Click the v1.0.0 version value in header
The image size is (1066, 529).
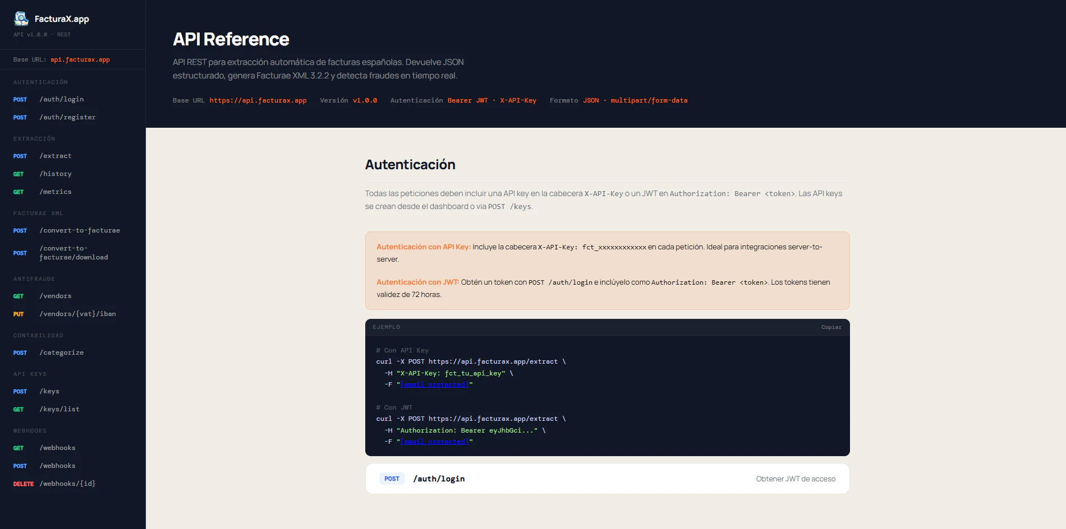365,100
